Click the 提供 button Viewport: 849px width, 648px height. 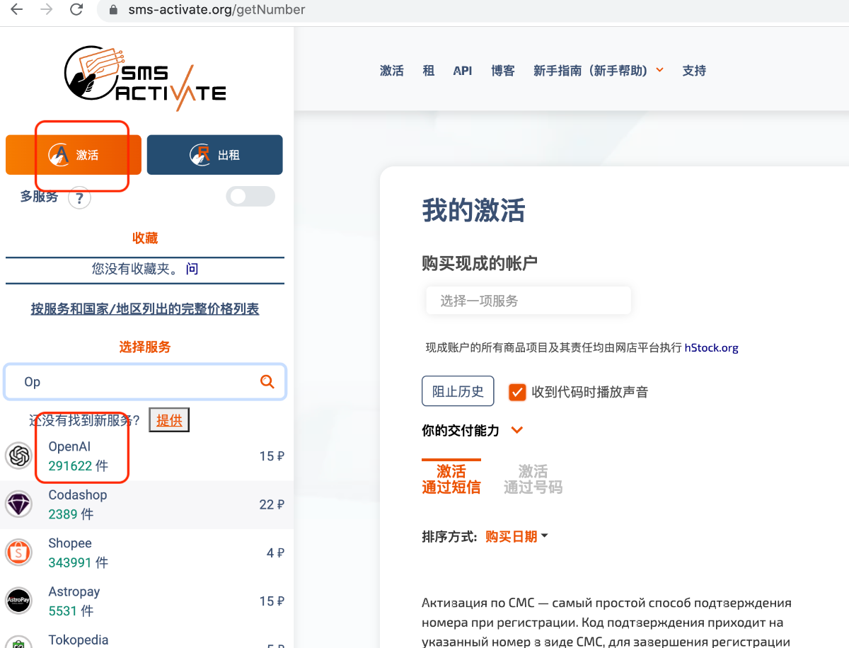point(169,420)
